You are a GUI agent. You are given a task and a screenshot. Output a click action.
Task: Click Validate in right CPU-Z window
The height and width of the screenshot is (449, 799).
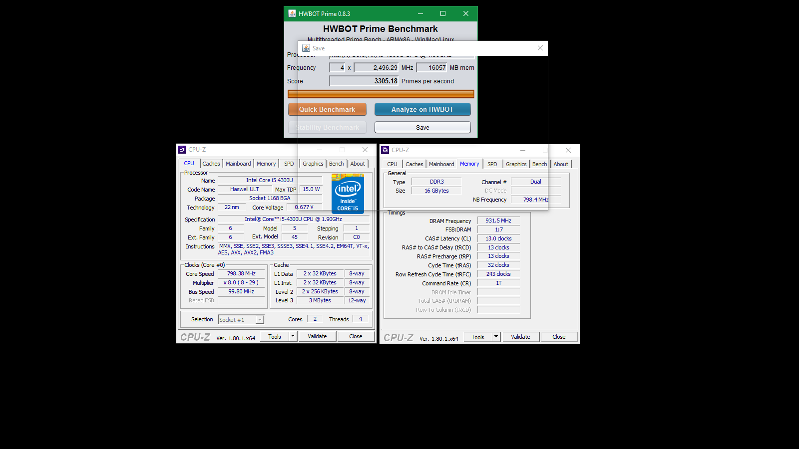[x=520, y=337]
